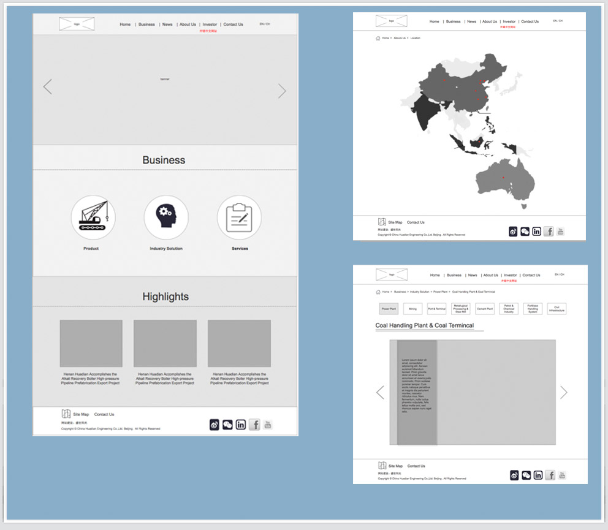Viewport: 608px width, 530px height.
Task: Click the Business section heading on homepage
Action: [164, 160]
